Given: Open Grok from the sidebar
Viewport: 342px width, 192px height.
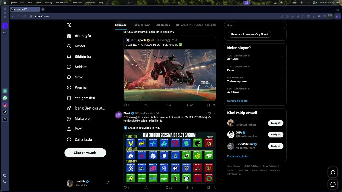Looking at the screenshot, I should [x=75, y=77].
